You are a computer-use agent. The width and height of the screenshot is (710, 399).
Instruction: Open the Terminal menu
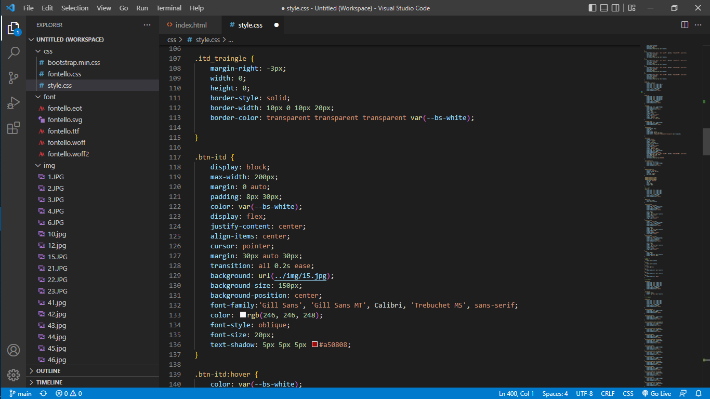click(169, 8)
